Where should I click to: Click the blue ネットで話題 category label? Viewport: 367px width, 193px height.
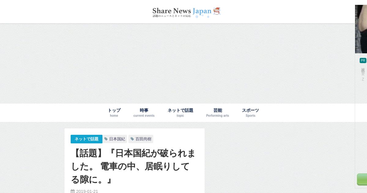[x=87, y=139]
